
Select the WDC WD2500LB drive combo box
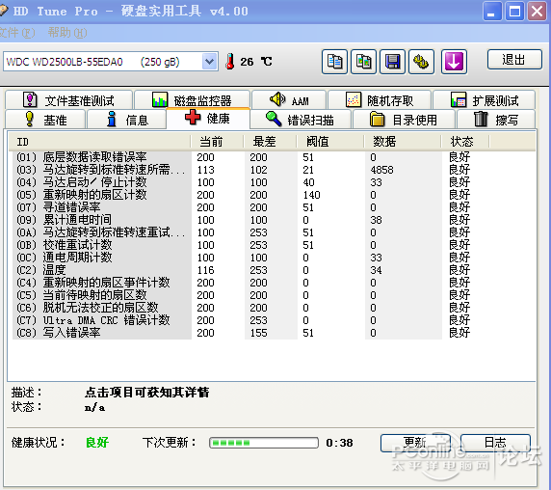pos(111,62)
